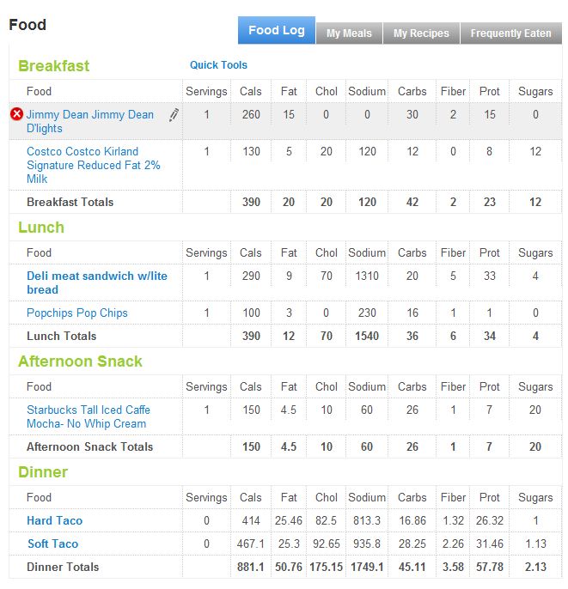Select the Popchips Pop Chips entry
Image resolution: width=568 pixels, height=589 pixels.
point(76,313)
